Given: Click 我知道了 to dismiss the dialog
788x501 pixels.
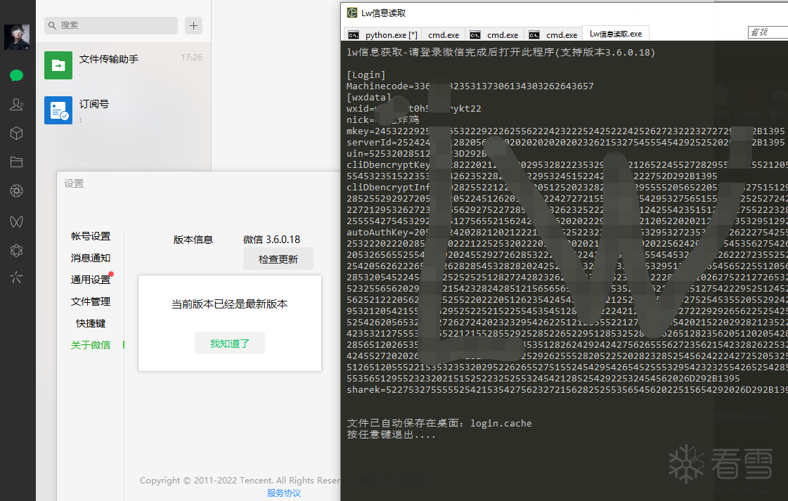Looking at the screenshot, I should point(230,343).
